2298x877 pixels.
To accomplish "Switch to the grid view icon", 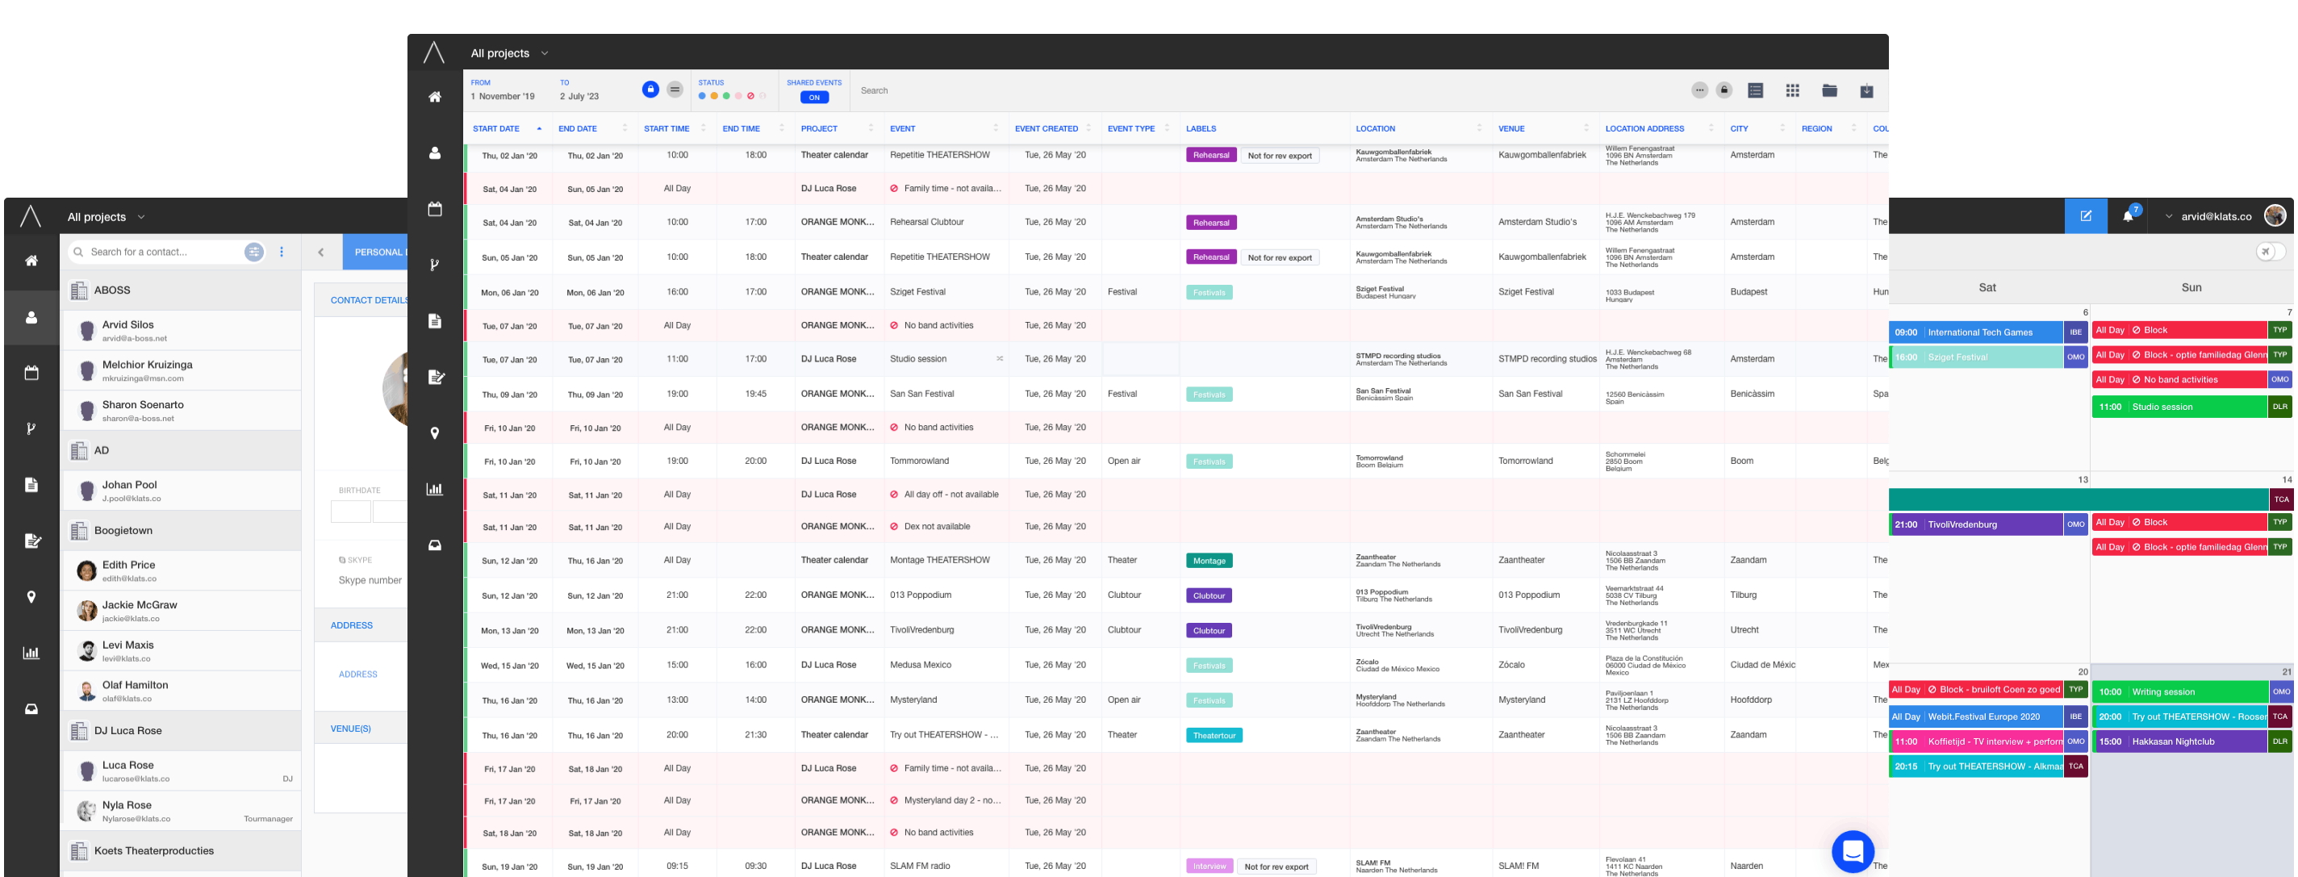I will (1792, 90).
